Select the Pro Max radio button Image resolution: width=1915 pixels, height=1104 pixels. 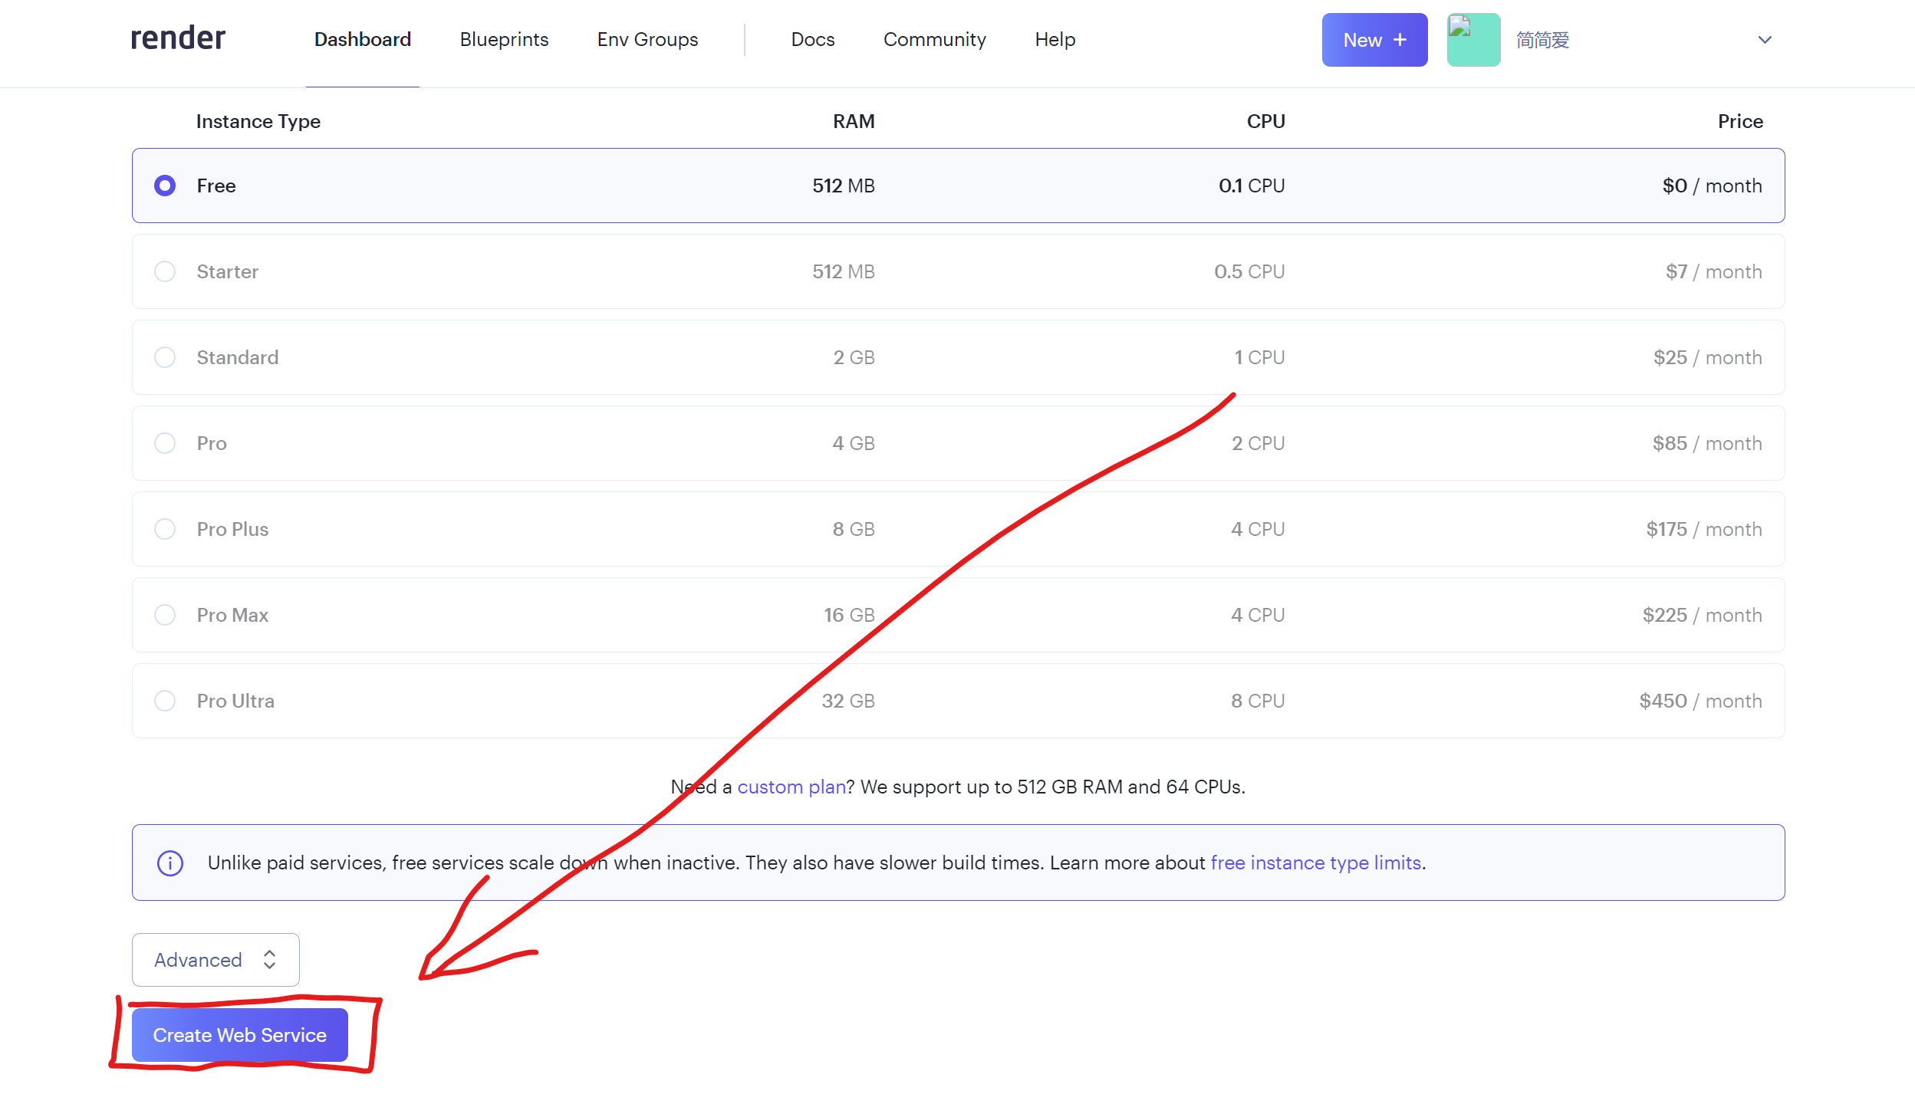coord(165,615)
